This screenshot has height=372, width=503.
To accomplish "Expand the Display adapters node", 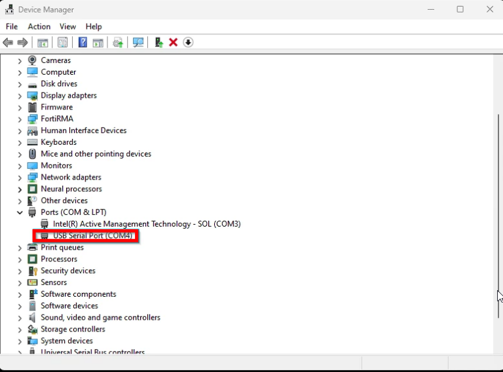I will (20, 96).
